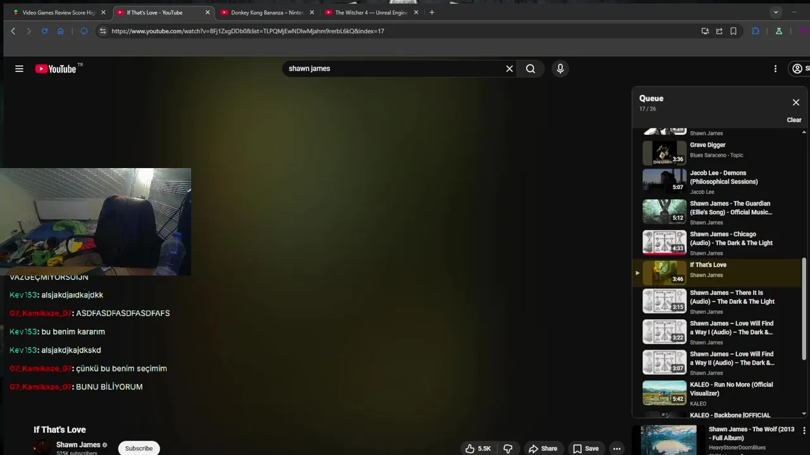Play Shawn James – There It Is in queue
Viewport: 810px width, 455px height.
tap(716, 301)
